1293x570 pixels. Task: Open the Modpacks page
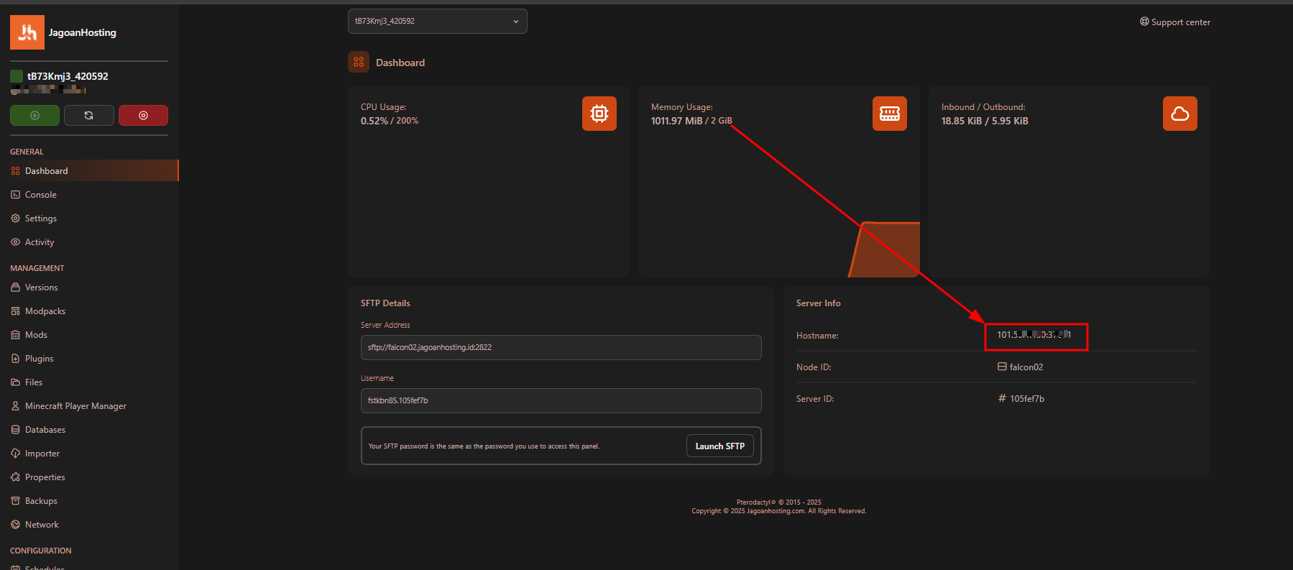pos(89,311)
